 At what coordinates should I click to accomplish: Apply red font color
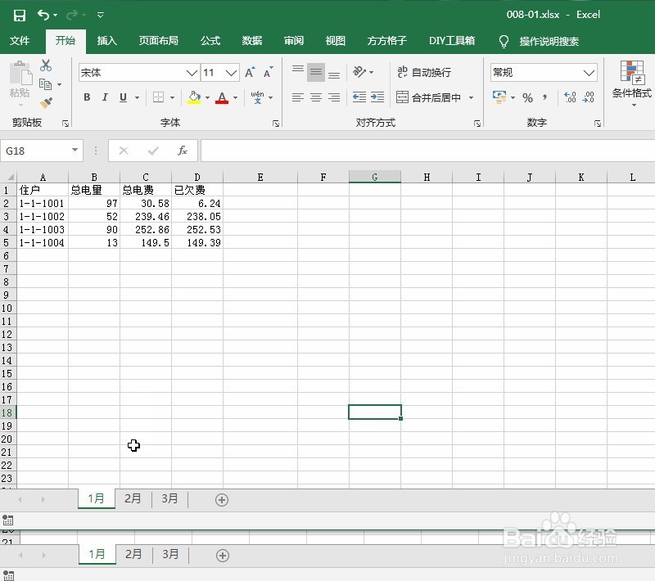(x=222, y=97)
